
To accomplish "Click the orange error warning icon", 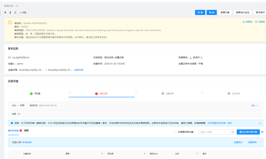I will pyautogui.click(x=10, y=22).
